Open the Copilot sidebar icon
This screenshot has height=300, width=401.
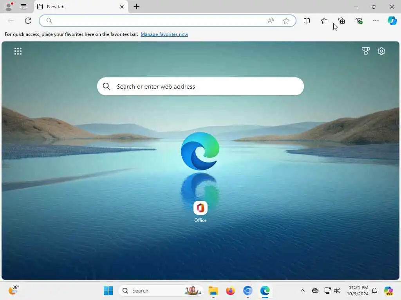392,21
